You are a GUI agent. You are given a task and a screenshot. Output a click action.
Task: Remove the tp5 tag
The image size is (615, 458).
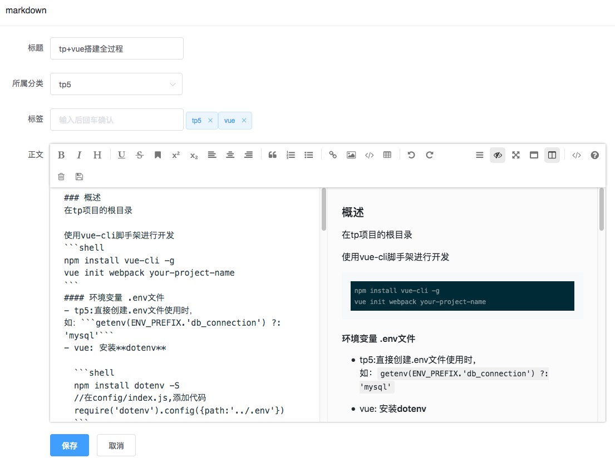click(x=210, y=120)
